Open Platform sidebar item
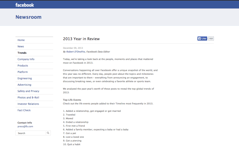 23,72
